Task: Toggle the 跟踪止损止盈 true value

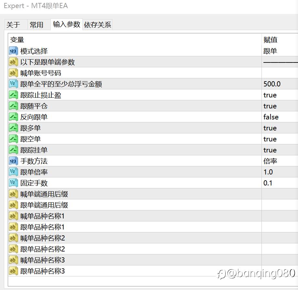Action: (270, 95)
